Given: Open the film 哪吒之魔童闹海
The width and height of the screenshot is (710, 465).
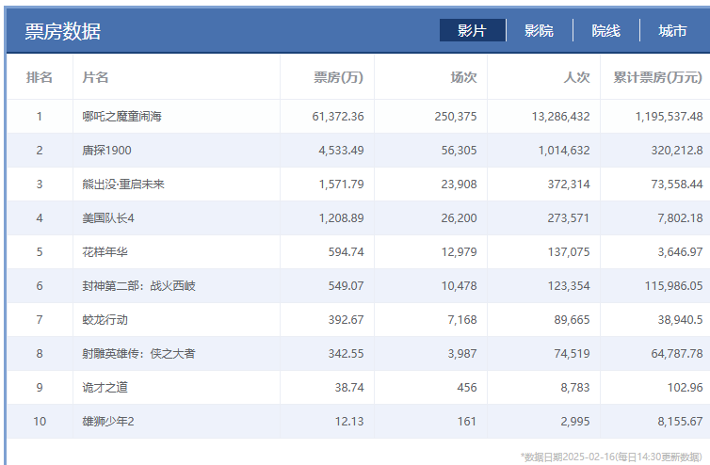Looking at the screenshot, I should pyautogui.click(x=122, y=117).
